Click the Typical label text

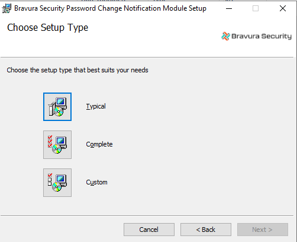tap(96, 107)
